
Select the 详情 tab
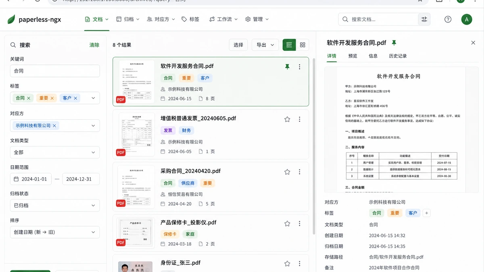[x=332, y=56]
